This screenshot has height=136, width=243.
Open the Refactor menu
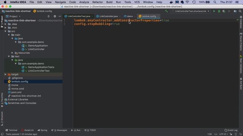coord(98,2)
